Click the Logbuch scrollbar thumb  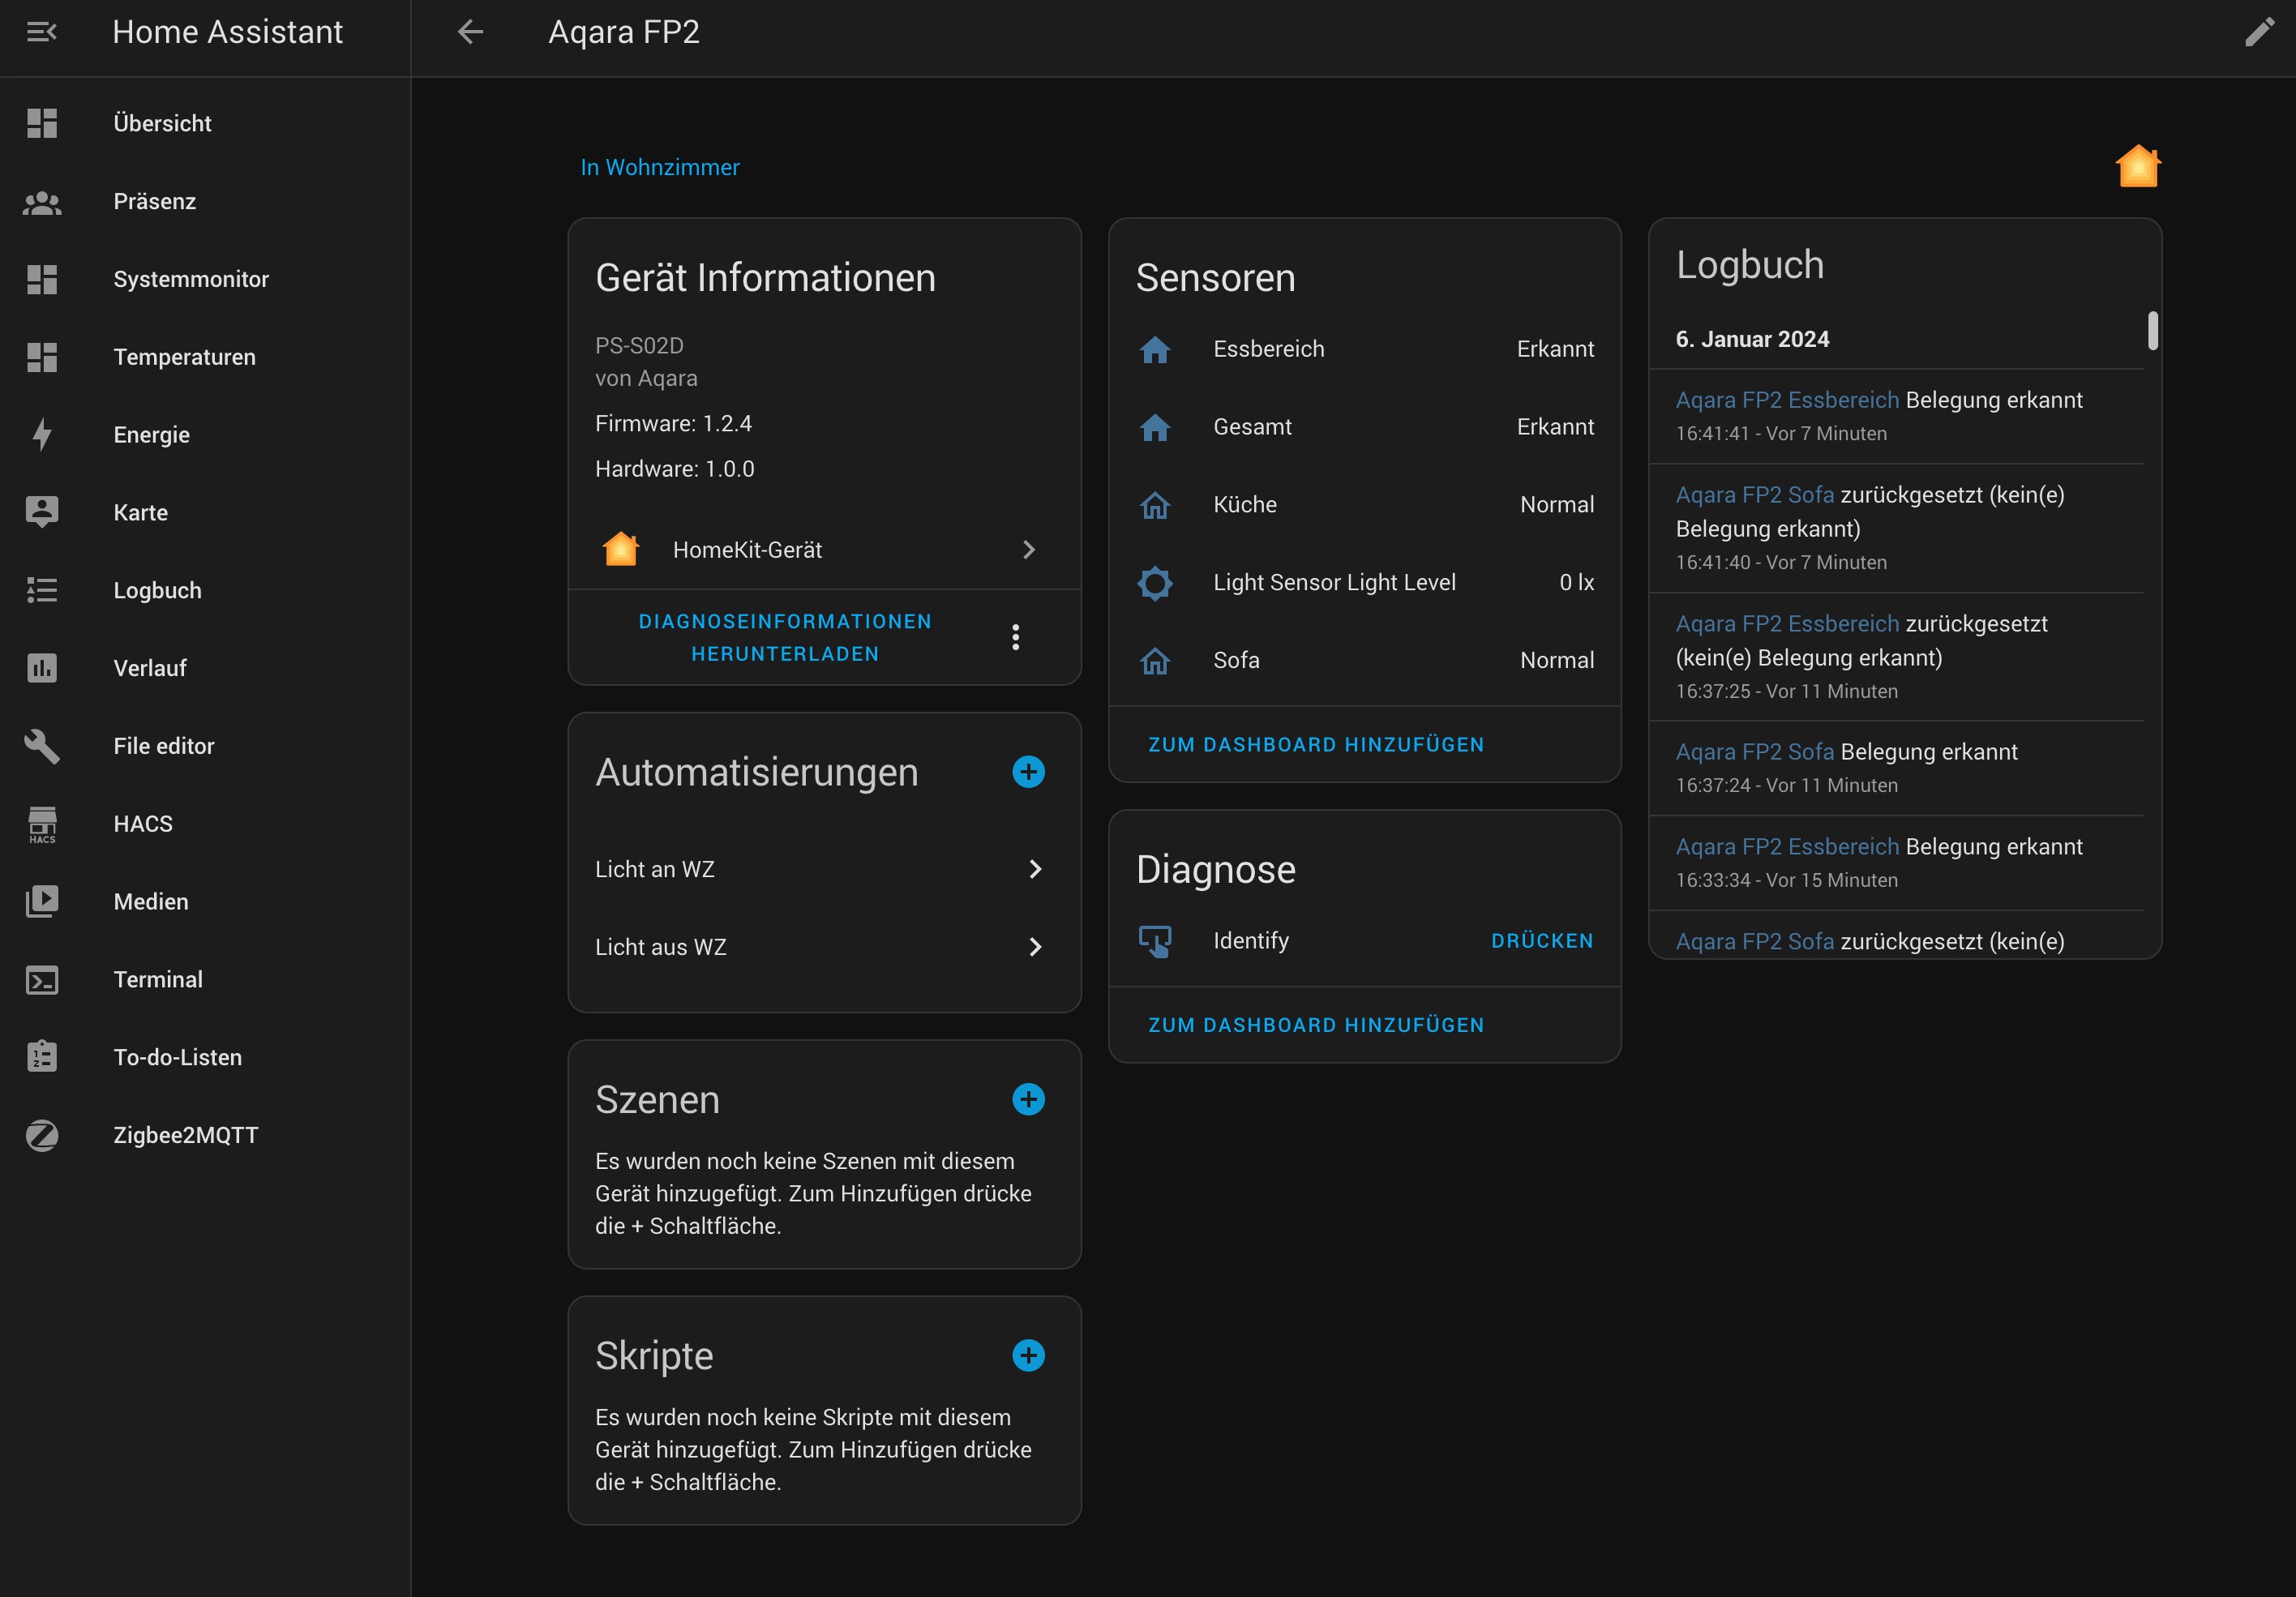click(2152, 331)
